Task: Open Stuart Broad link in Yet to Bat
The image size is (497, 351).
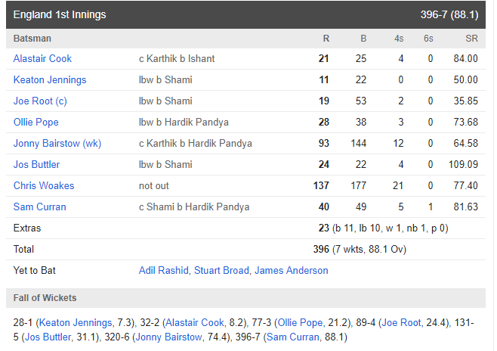Action: pos(221,270)
